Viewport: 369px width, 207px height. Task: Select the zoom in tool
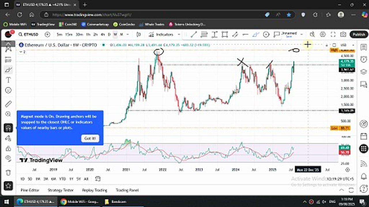[x=8, y=114]
